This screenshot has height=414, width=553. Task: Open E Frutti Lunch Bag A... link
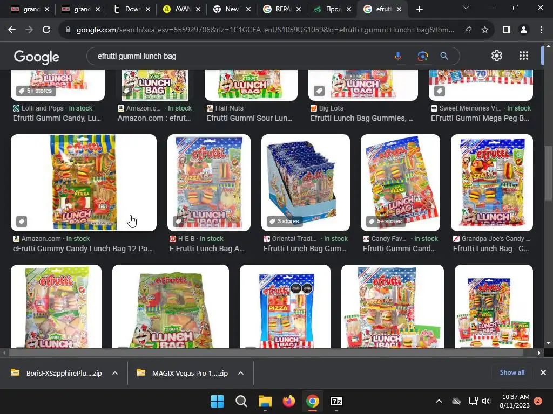[207, 249]
